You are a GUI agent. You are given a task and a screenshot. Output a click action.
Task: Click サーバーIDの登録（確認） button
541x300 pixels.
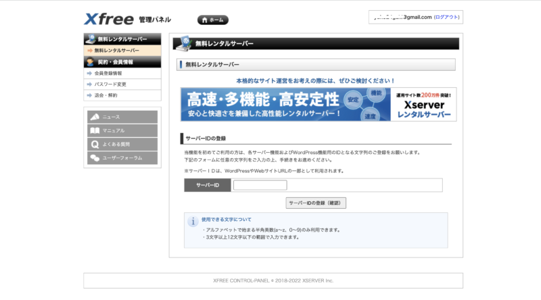[x=316, y=203]
